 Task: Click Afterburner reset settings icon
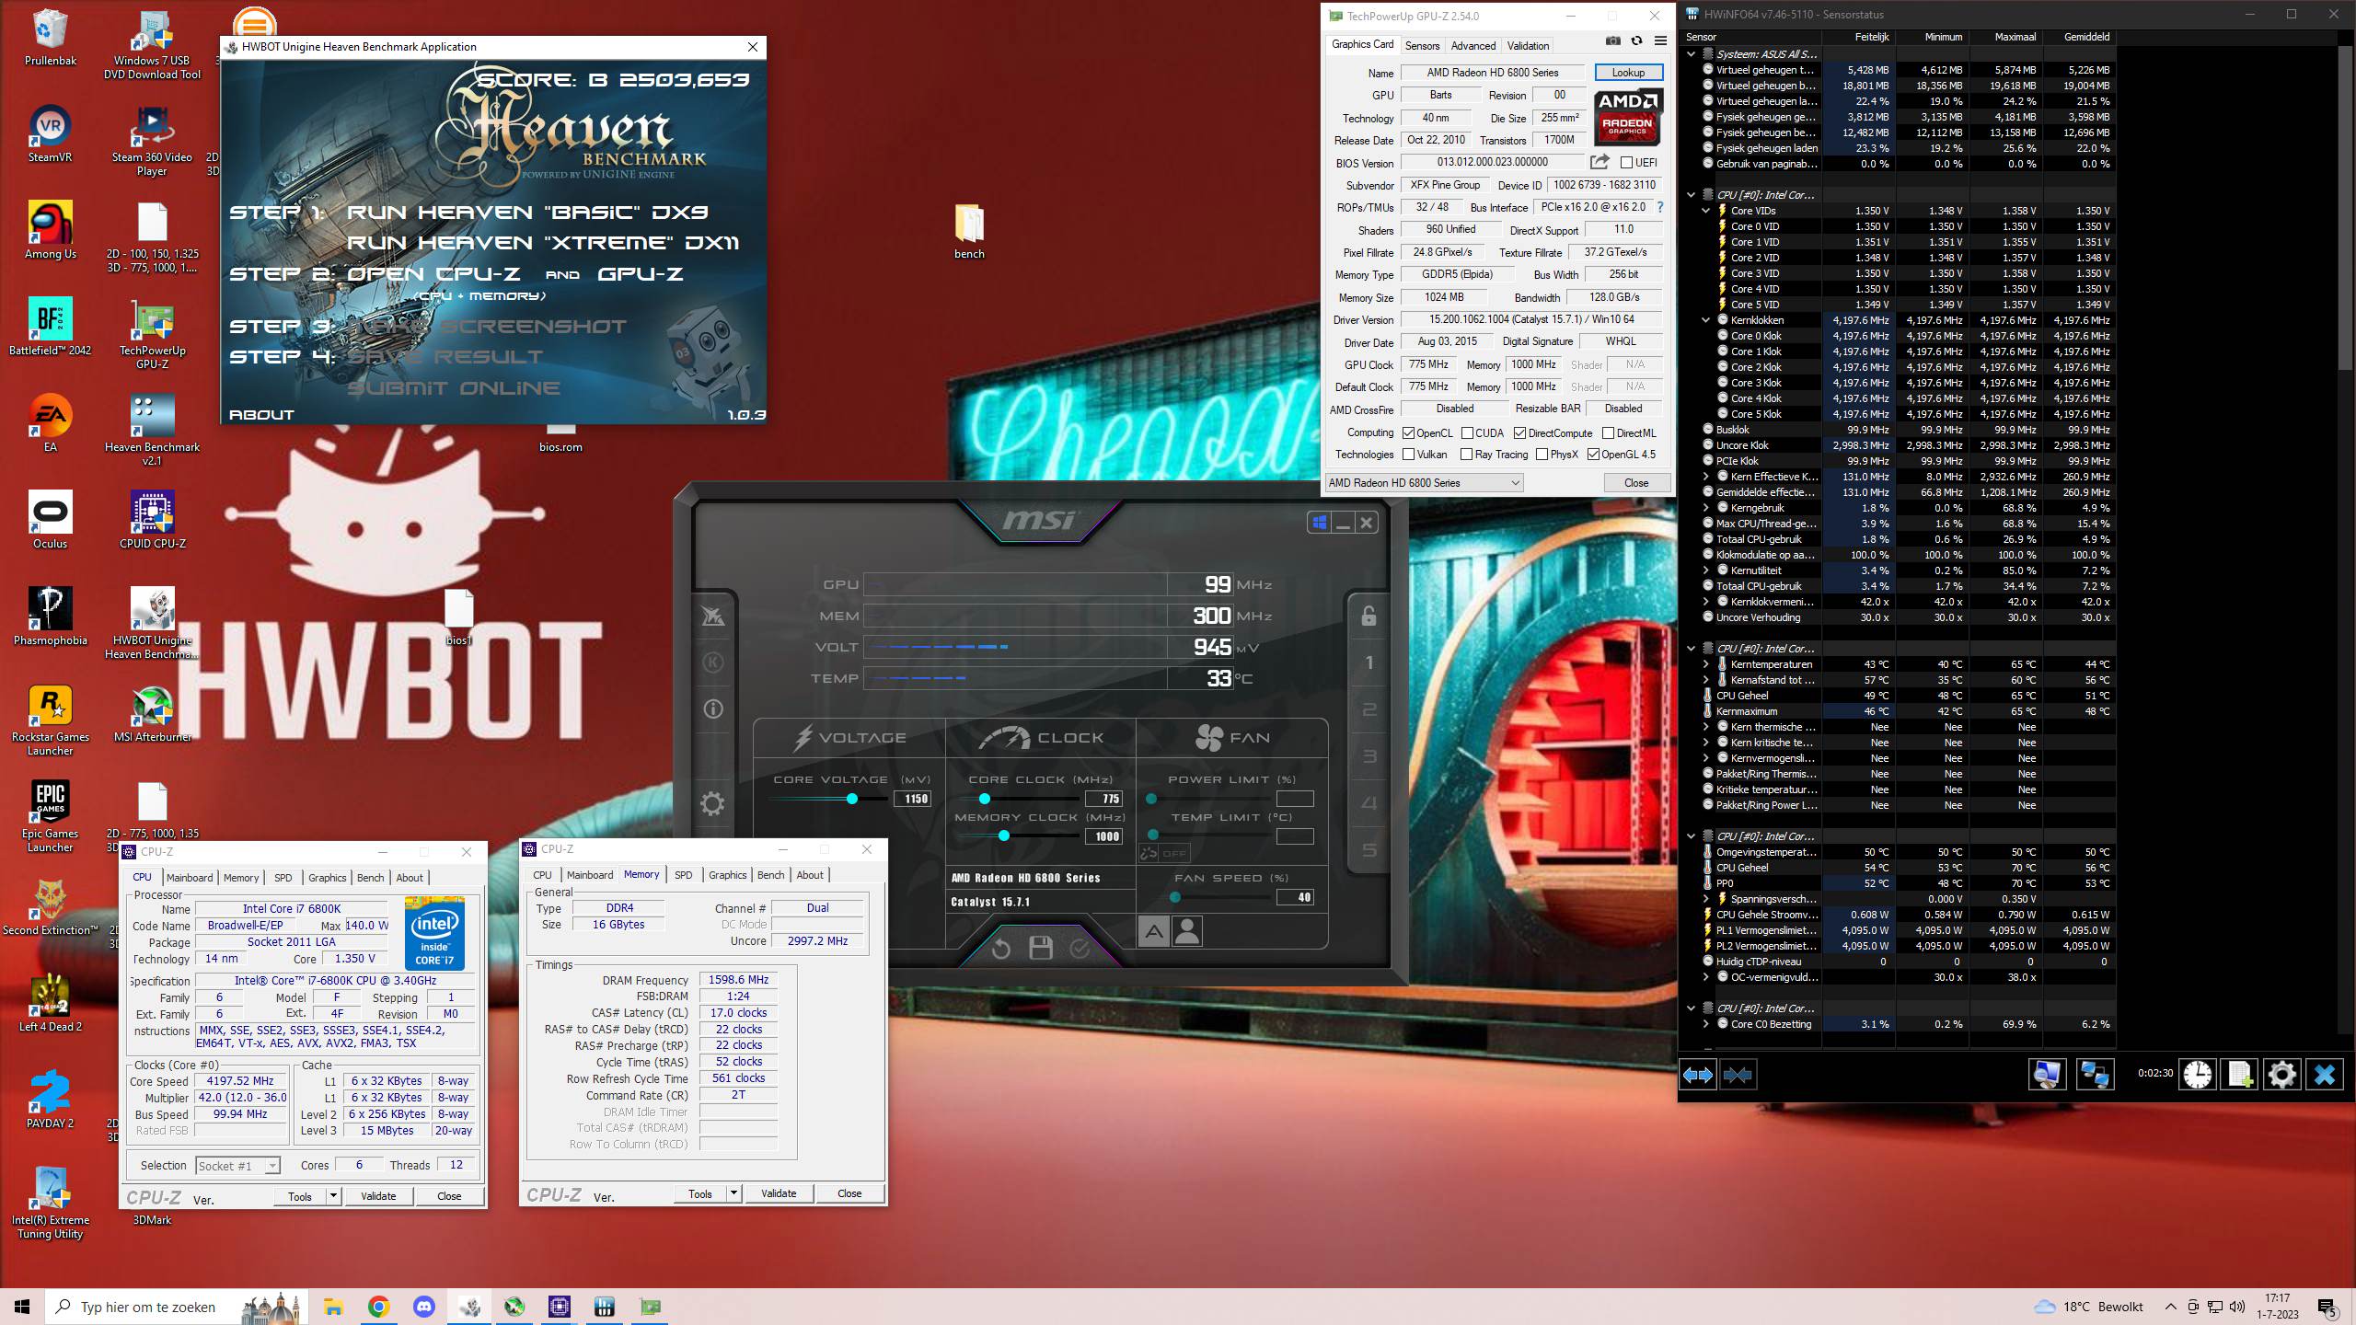pos(1001,948)
